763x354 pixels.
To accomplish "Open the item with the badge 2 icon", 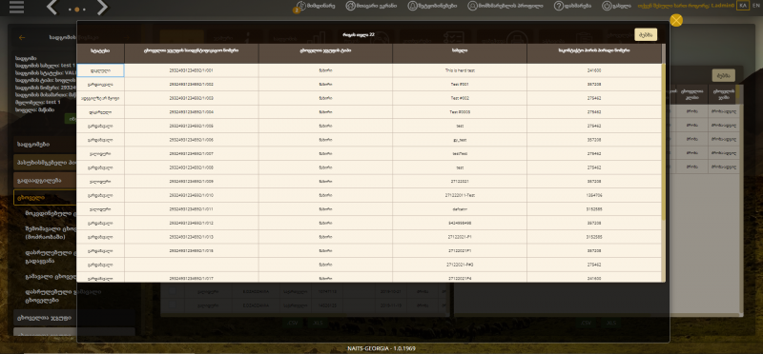I will [x=300, y=7].
